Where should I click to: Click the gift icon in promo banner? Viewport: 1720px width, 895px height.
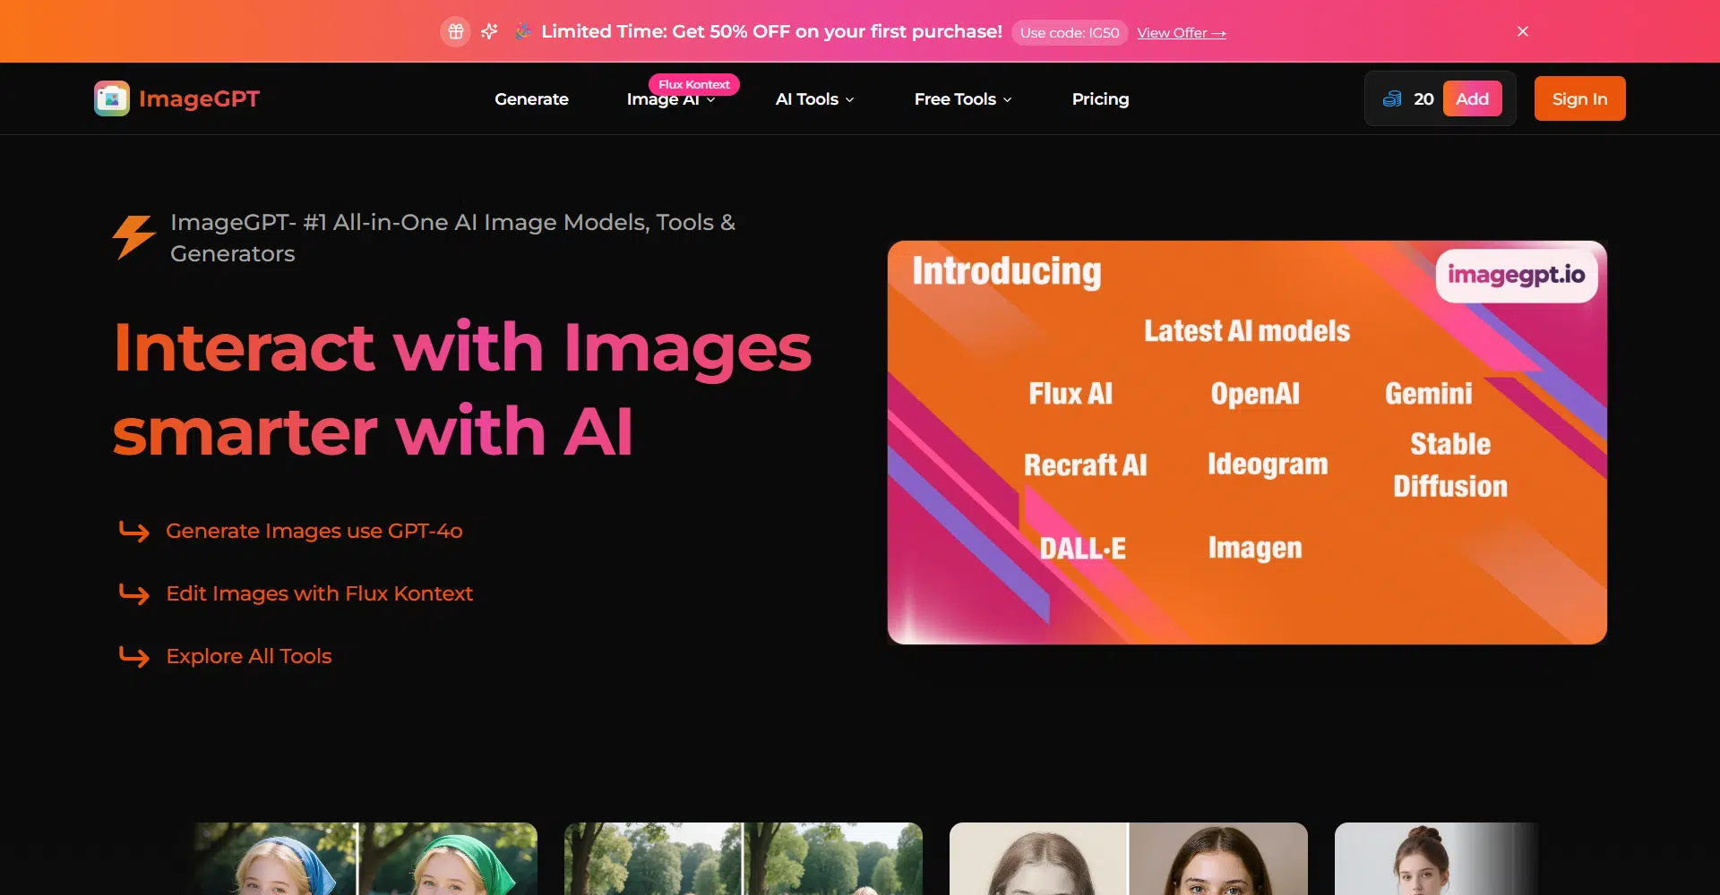455,32
